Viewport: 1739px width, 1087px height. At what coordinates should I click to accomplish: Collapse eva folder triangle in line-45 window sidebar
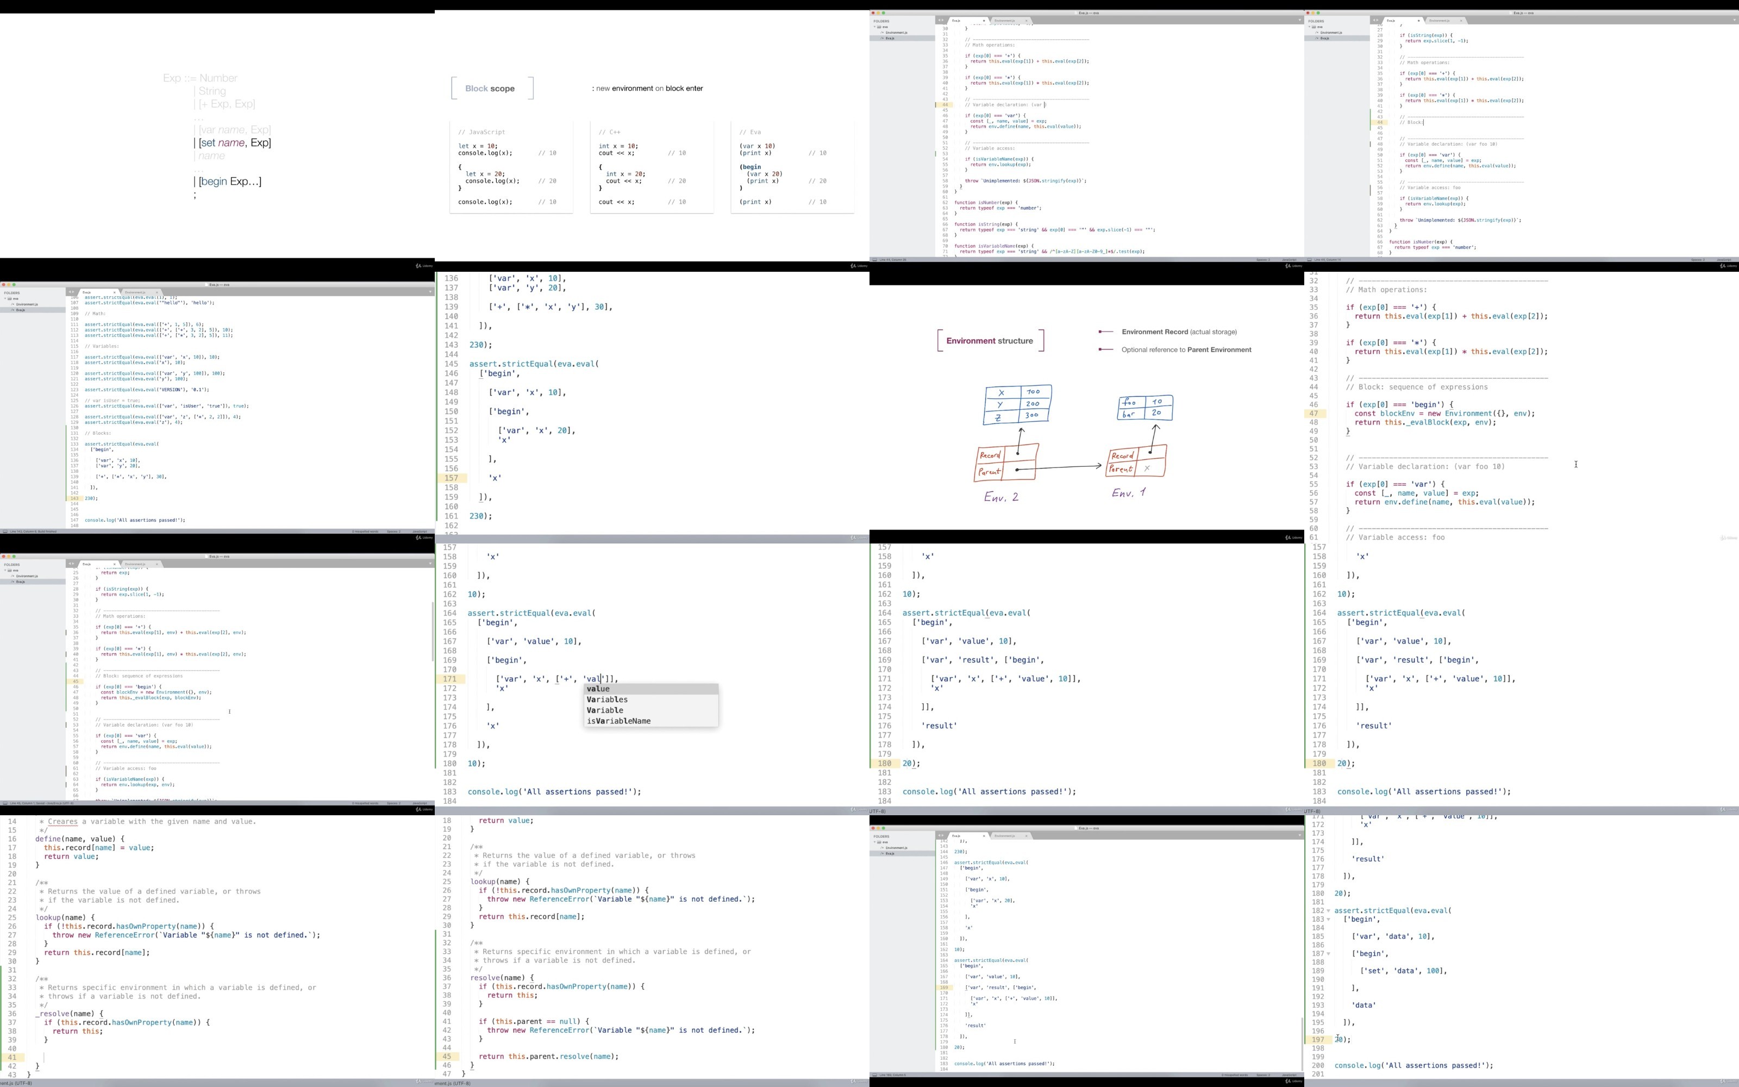[5, 570]
